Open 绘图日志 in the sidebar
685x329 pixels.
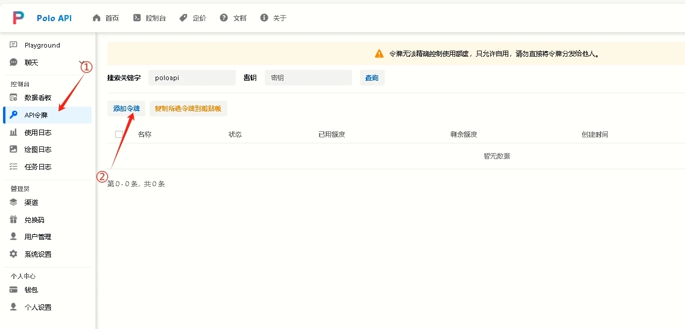(x=48, y=149)
